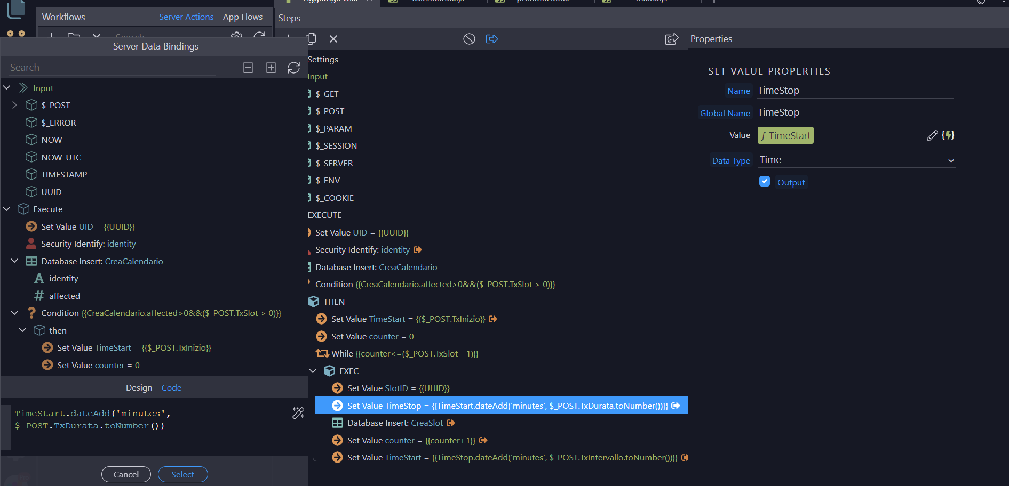The image size is (1009, 486).
Task: Open the dynamic data picker for Value
Action: click(948, 135)
